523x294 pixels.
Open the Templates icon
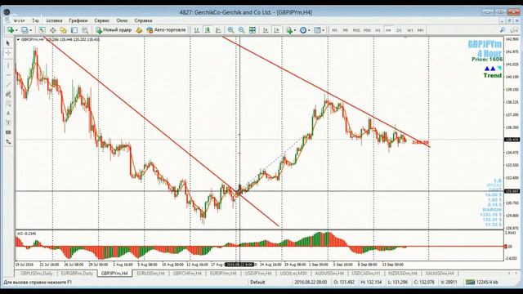tap(317, 30)
